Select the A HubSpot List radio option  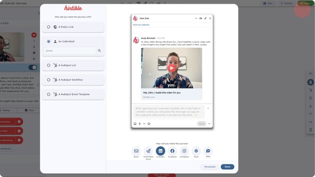pos(48,65)
